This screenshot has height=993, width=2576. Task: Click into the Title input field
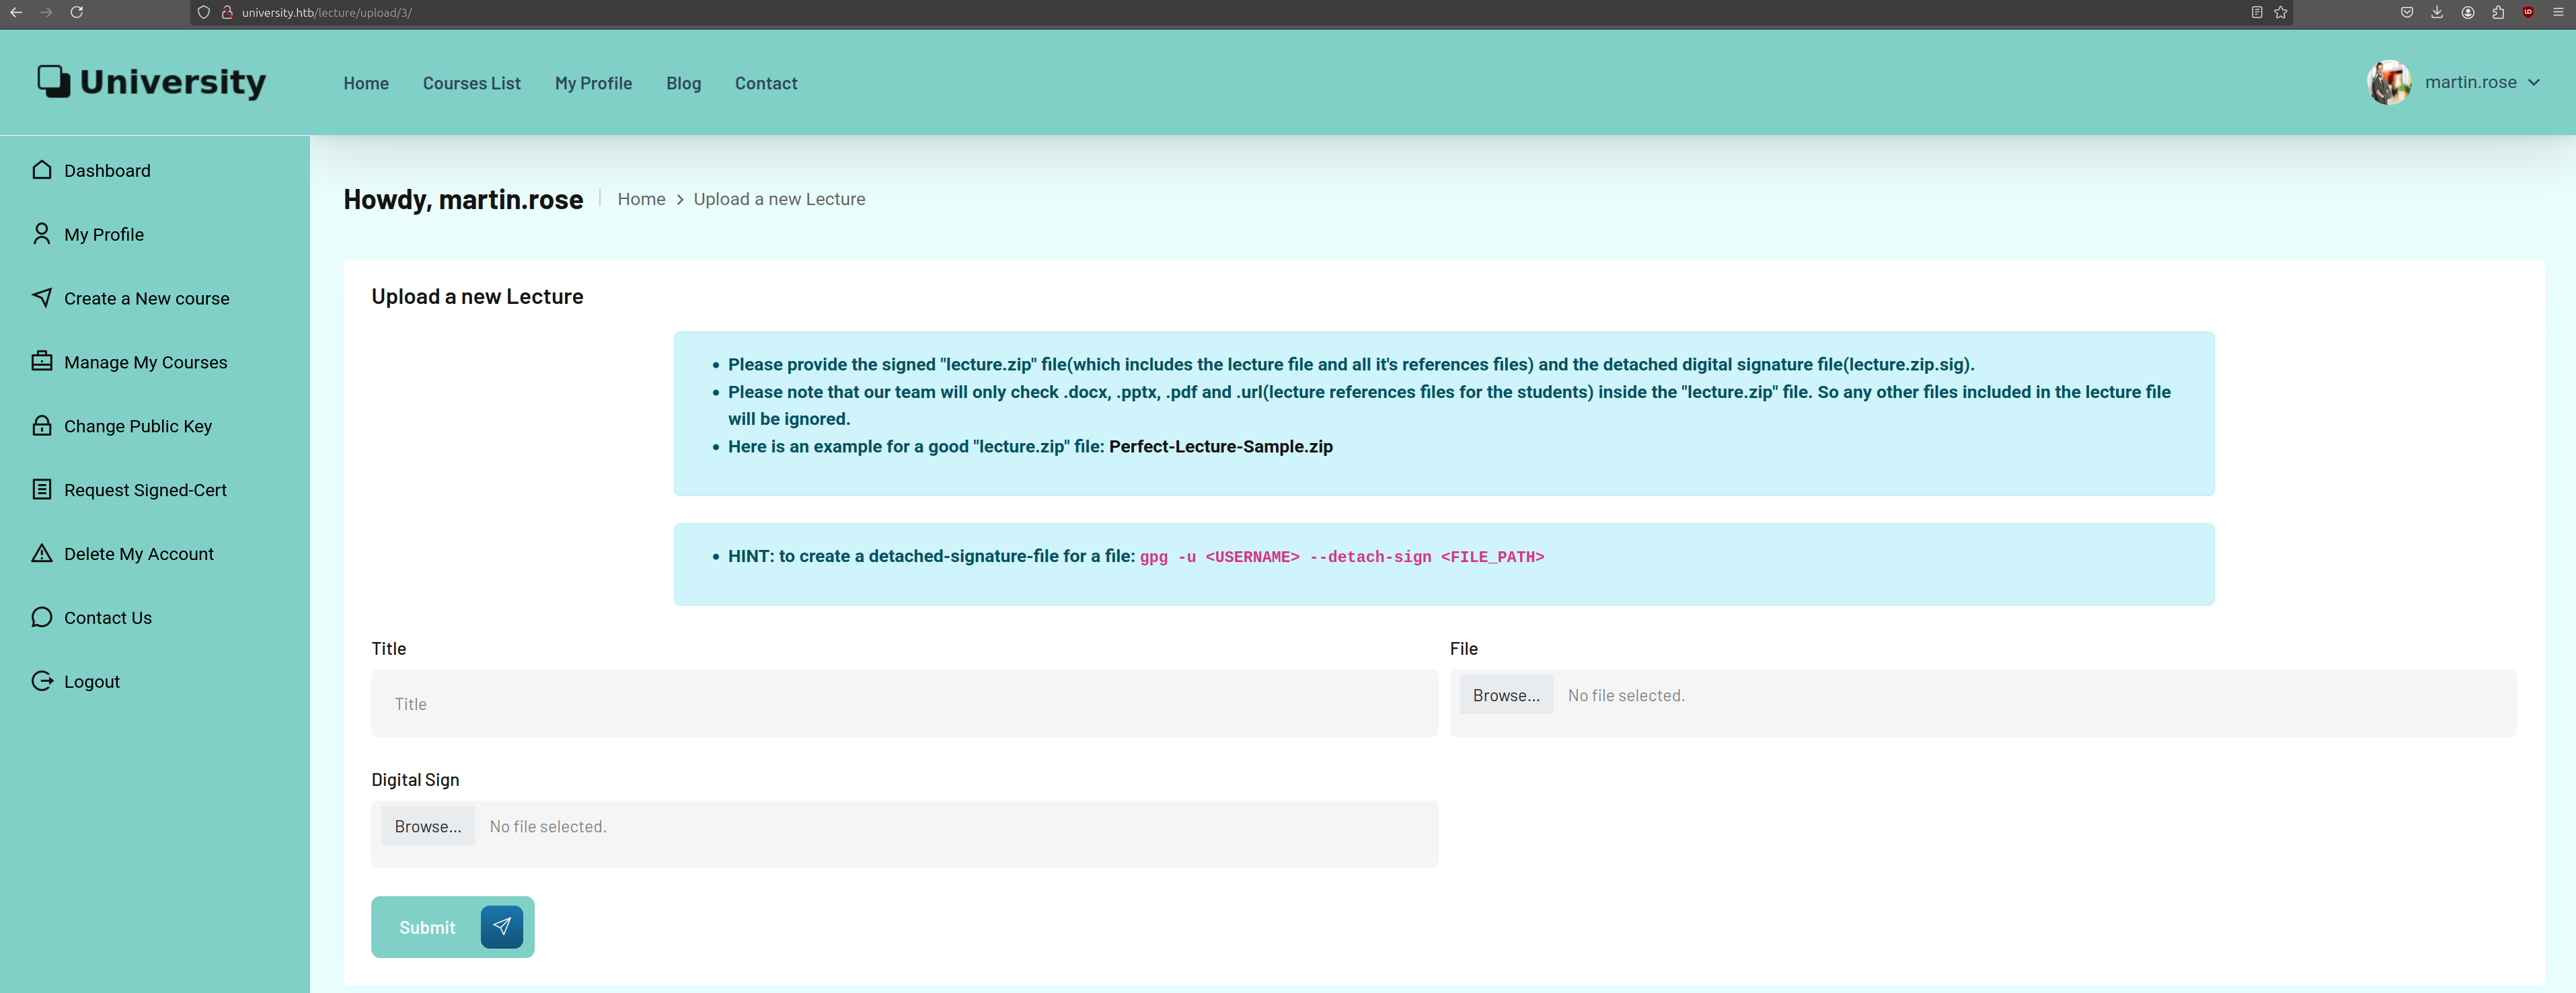904,703
